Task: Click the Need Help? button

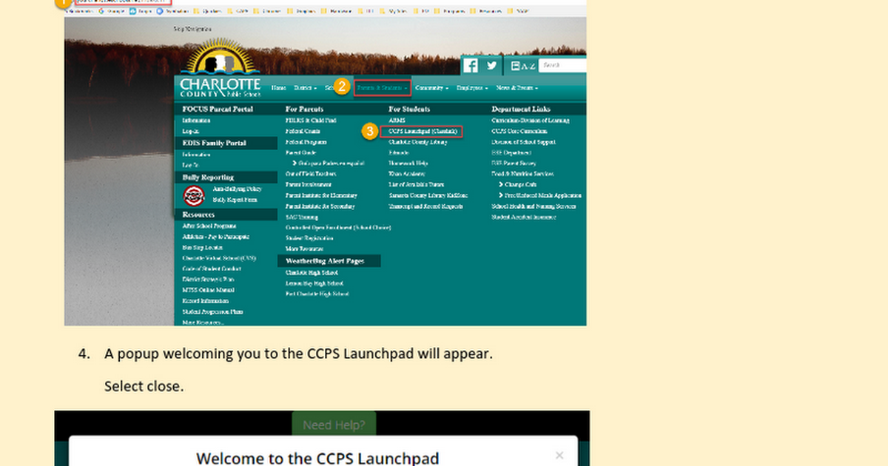Action: [334, 425]
